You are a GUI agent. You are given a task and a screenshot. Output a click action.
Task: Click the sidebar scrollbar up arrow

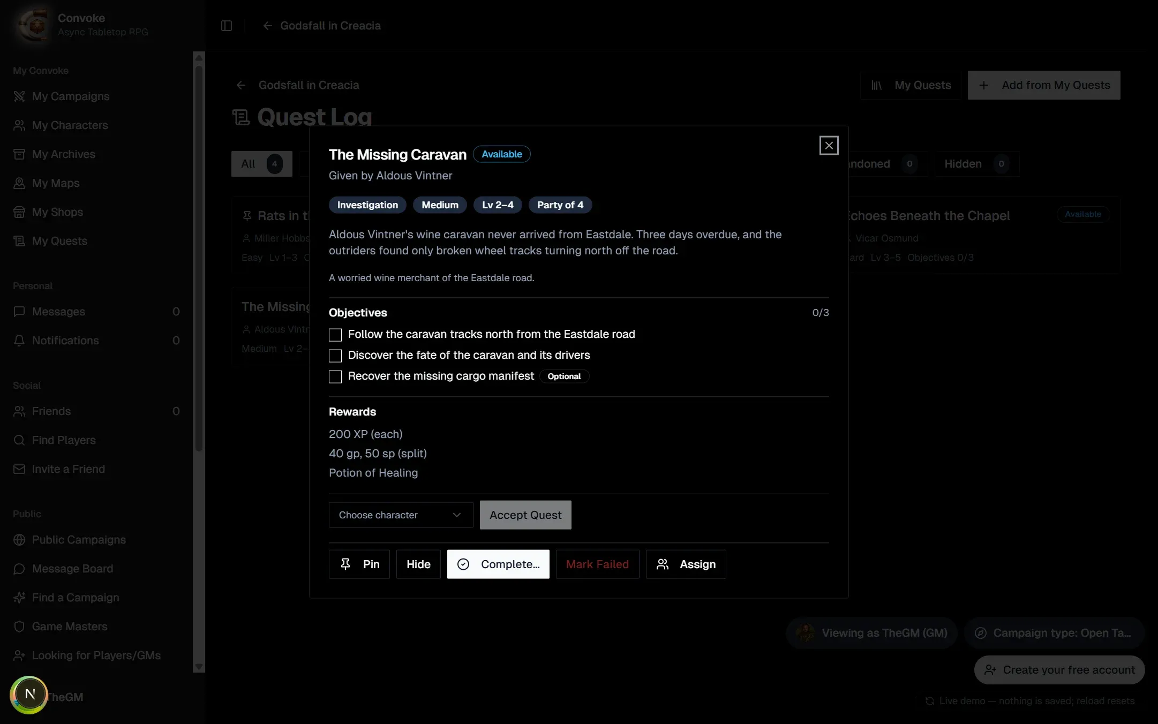point(199,57)
